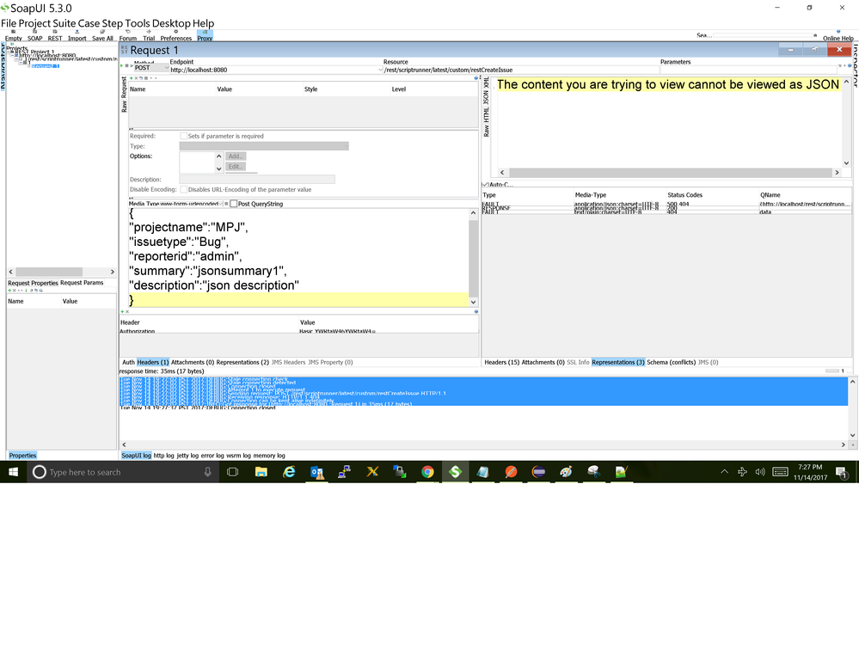Open the Help menu
The width and height of the screenshot is (859, 668).
click(x=203, y=23)
